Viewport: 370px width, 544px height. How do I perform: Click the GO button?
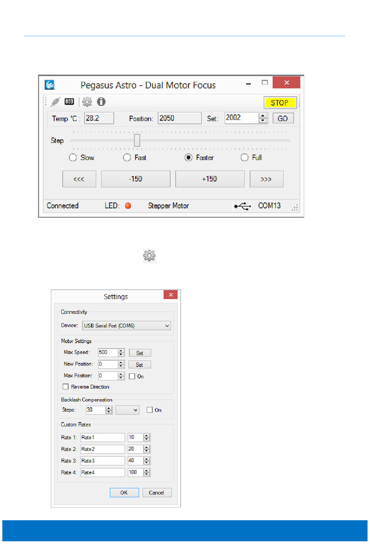(x=283, y=119)
